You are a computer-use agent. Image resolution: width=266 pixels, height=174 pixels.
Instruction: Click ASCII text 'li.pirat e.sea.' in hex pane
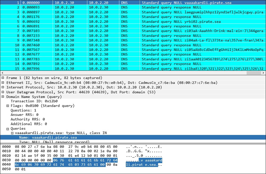click(142, 164)
